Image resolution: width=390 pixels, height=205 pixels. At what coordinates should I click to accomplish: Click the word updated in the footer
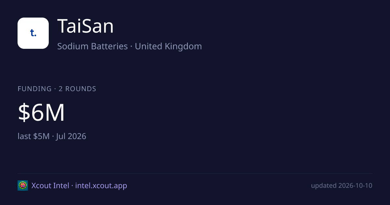324,186
